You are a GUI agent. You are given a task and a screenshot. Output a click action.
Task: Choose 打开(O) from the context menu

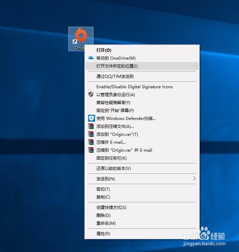coord(142,50)
